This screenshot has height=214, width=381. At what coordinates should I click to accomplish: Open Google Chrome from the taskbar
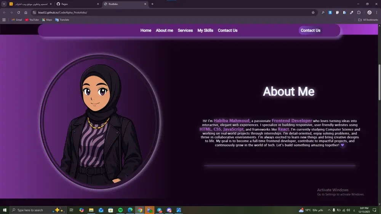(x=140, y=210)
